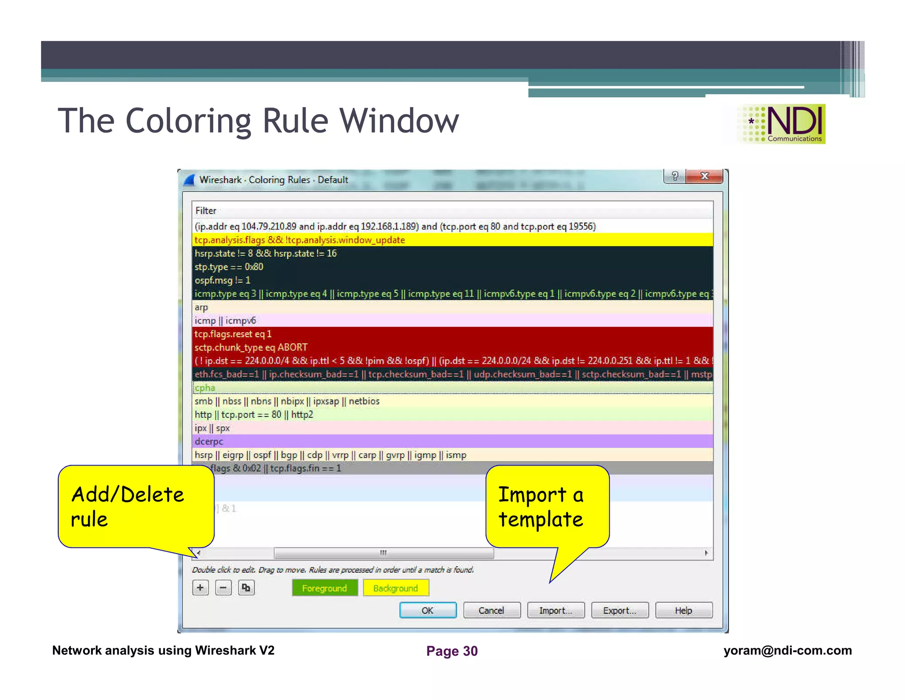Select the icmp.type eq 3 errors rule
Viewport: 906px width, 700px height.
pyautogui.click(x=453, y=293)
